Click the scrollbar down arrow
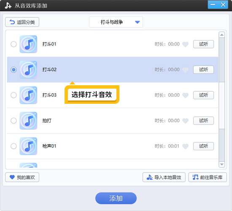 click(221, 164)
